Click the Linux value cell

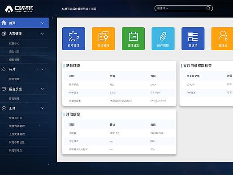[x=153, y=85]
